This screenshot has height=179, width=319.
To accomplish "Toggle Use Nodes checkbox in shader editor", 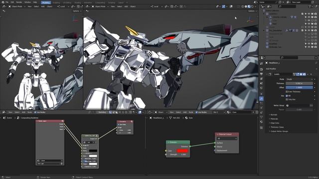I will pyautogui.click(x=196, y=112).
